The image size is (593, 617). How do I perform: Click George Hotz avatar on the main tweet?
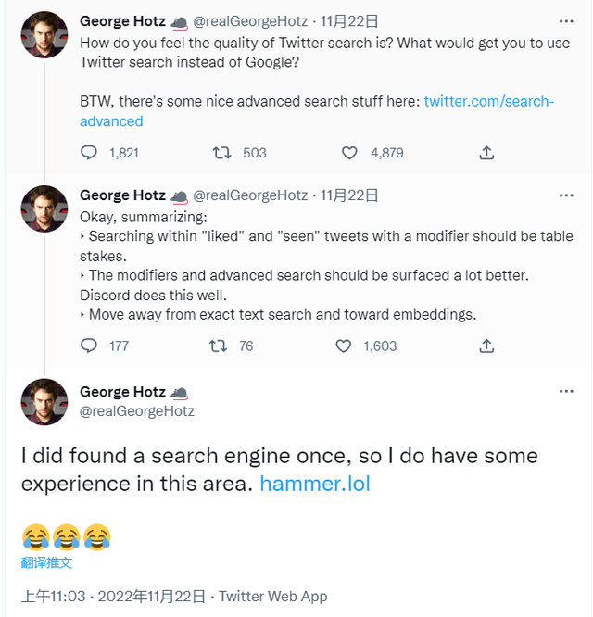pyautogui.click(x=44, y=402)
